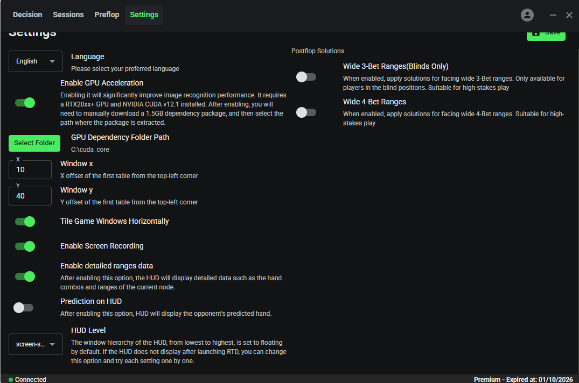Click Select Folder for GPU dependency path
This screenshot has width=579, height=383.
34,143
